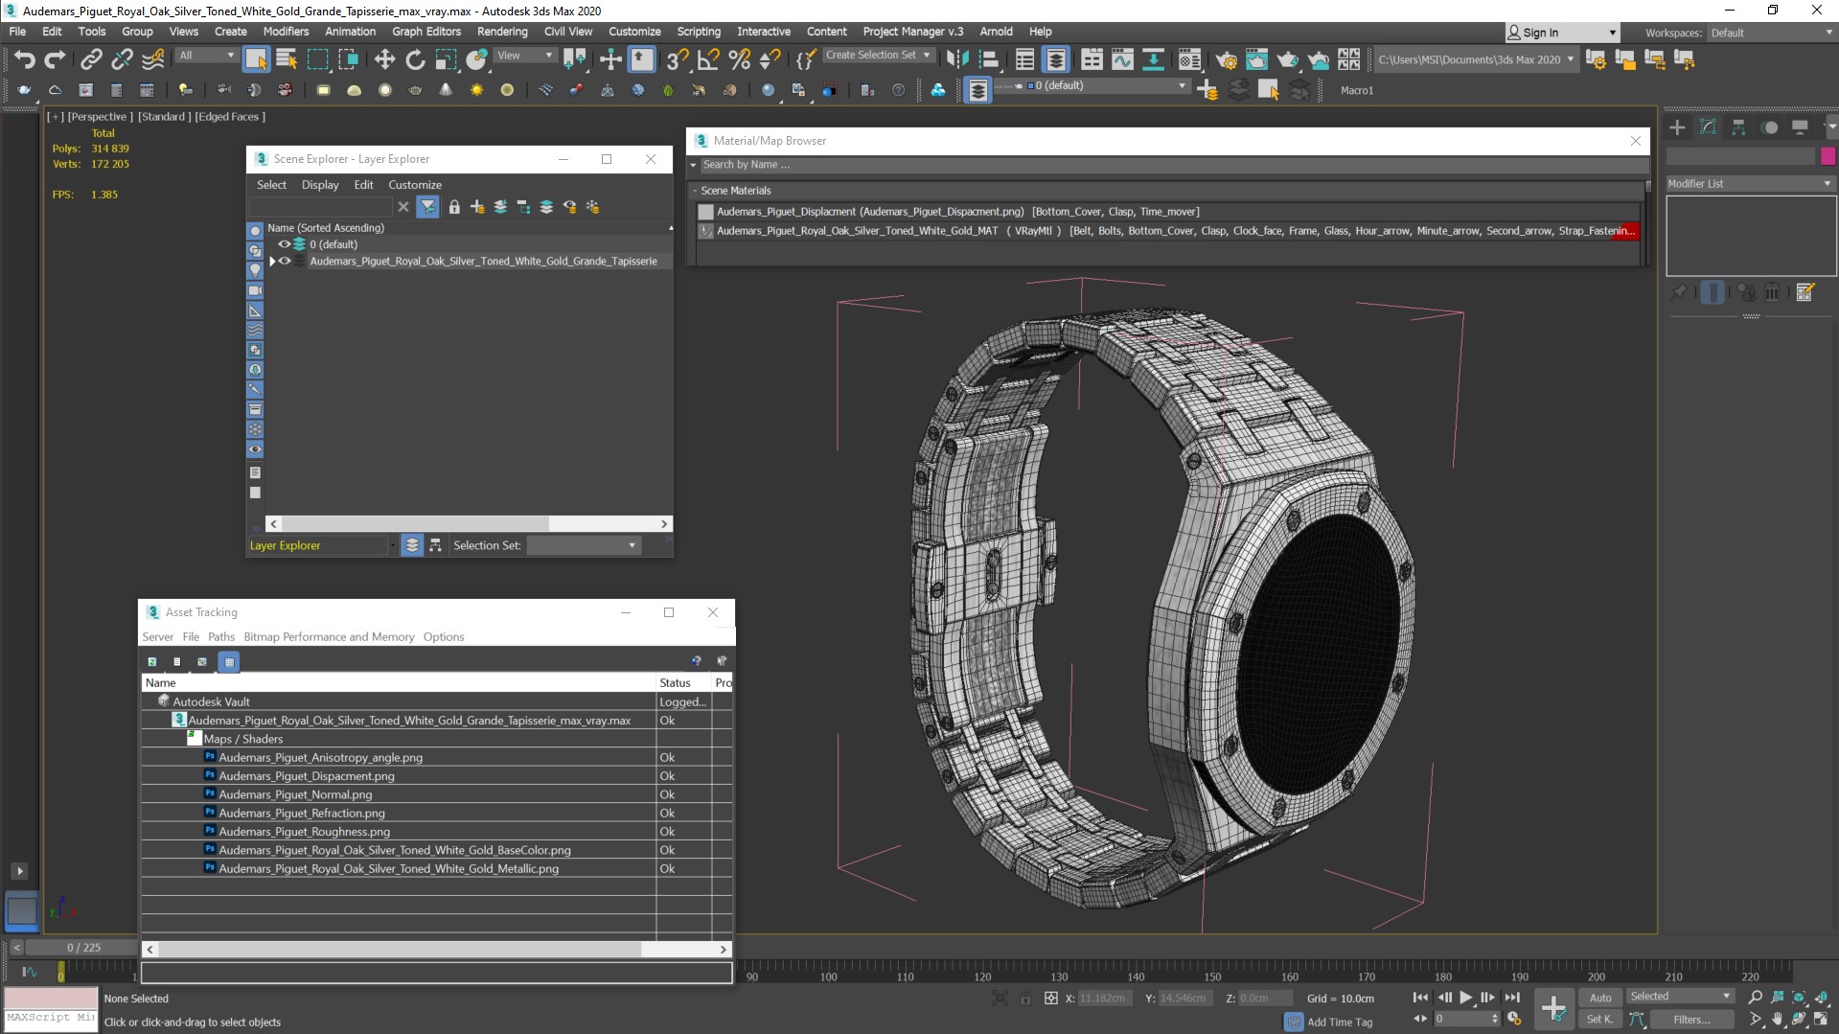The height and width of the screenshot is (1034, 1839).
Task: Open the Workspaces Default dropdown
Action: tap(1771, 33)
